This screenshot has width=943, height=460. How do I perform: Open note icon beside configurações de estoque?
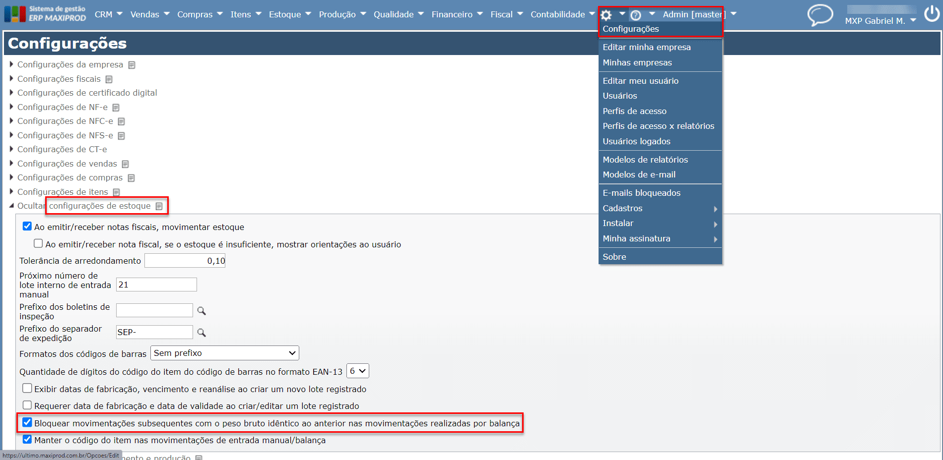(159, 206)
